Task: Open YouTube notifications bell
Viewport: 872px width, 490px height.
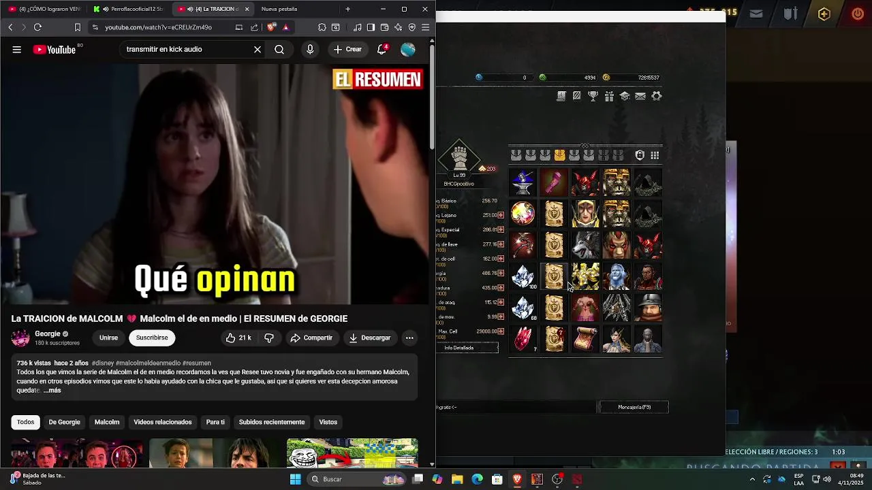Action: [x=382, y=49]
